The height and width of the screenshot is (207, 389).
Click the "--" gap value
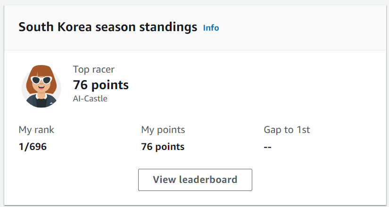click(267, 147)
